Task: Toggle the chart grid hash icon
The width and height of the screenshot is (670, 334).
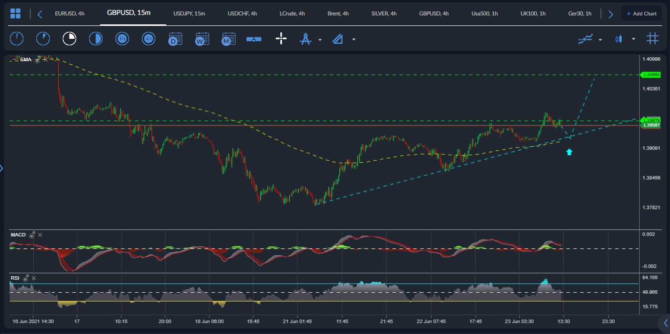Action: (653, 38)
